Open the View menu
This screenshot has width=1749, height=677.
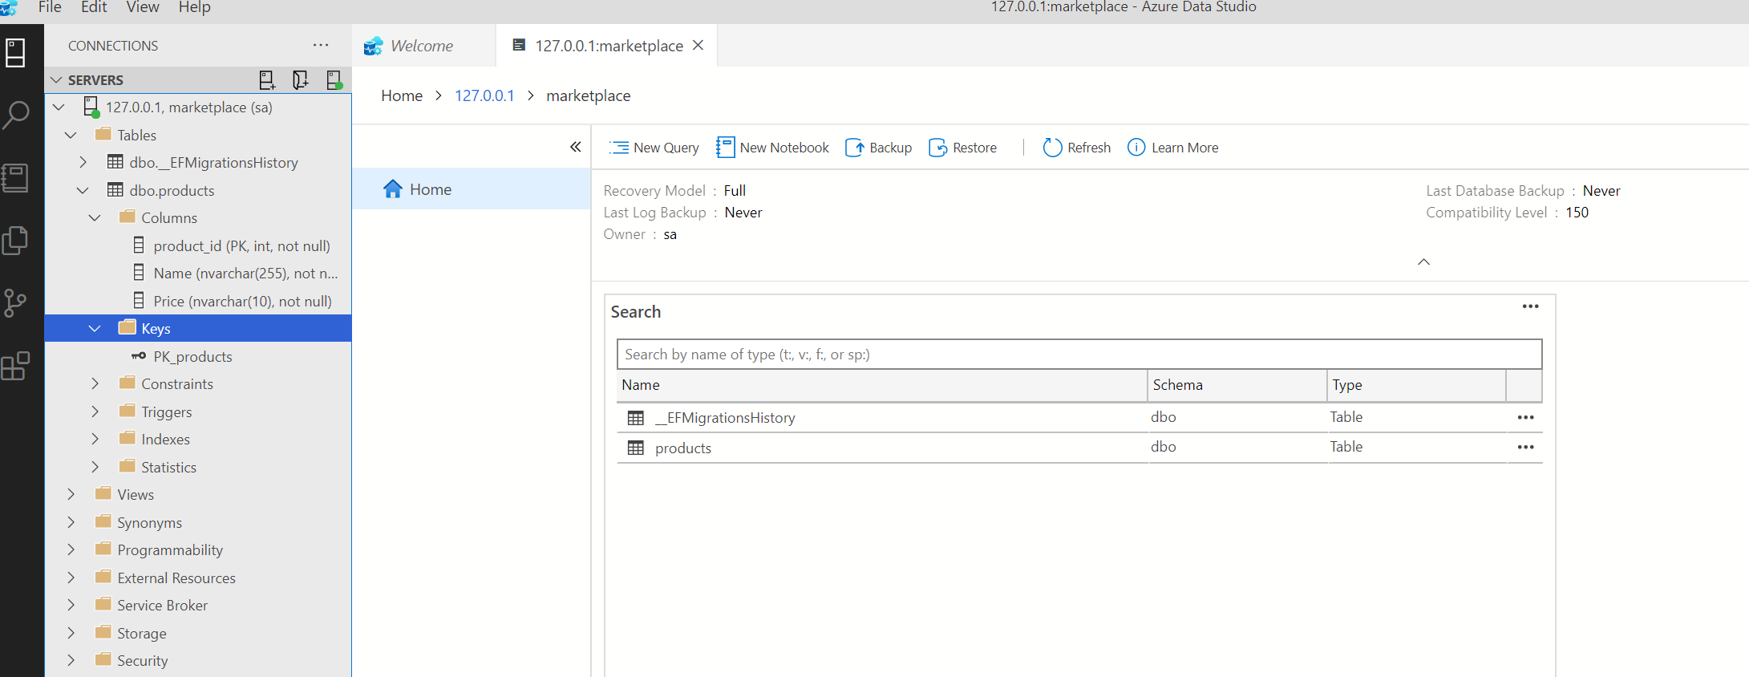click(x=143, y=7)
